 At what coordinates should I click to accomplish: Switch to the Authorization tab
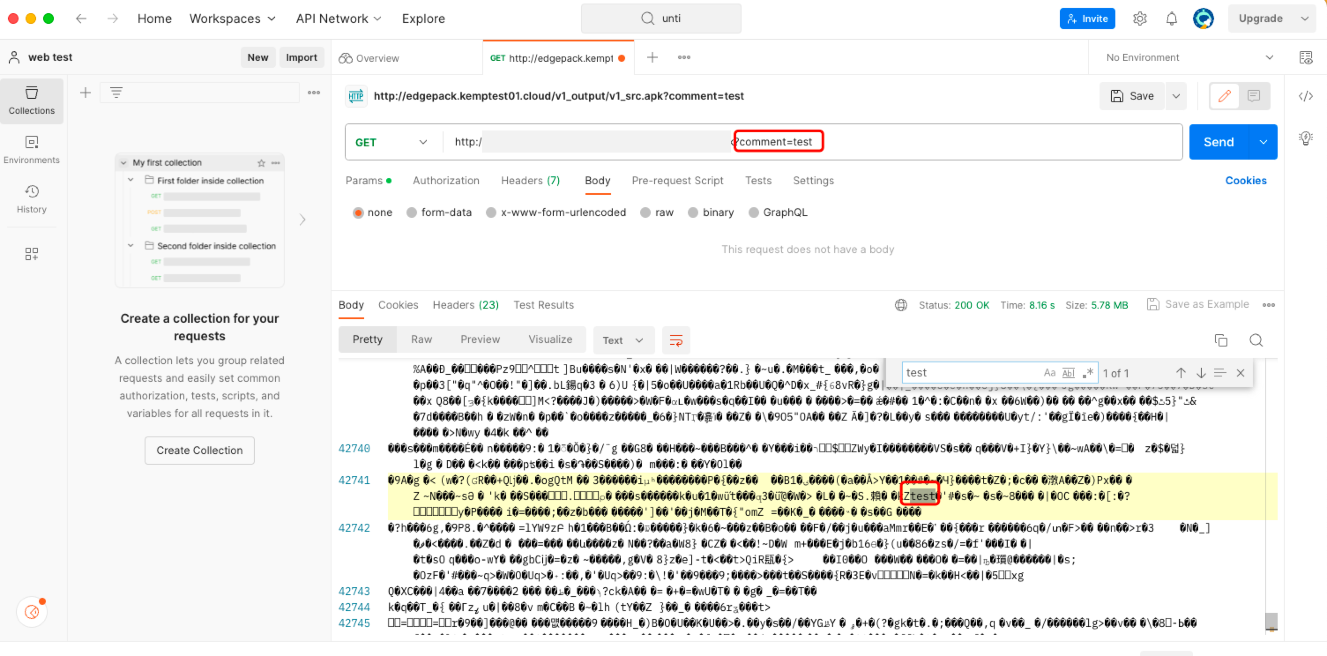click(446, 180)
